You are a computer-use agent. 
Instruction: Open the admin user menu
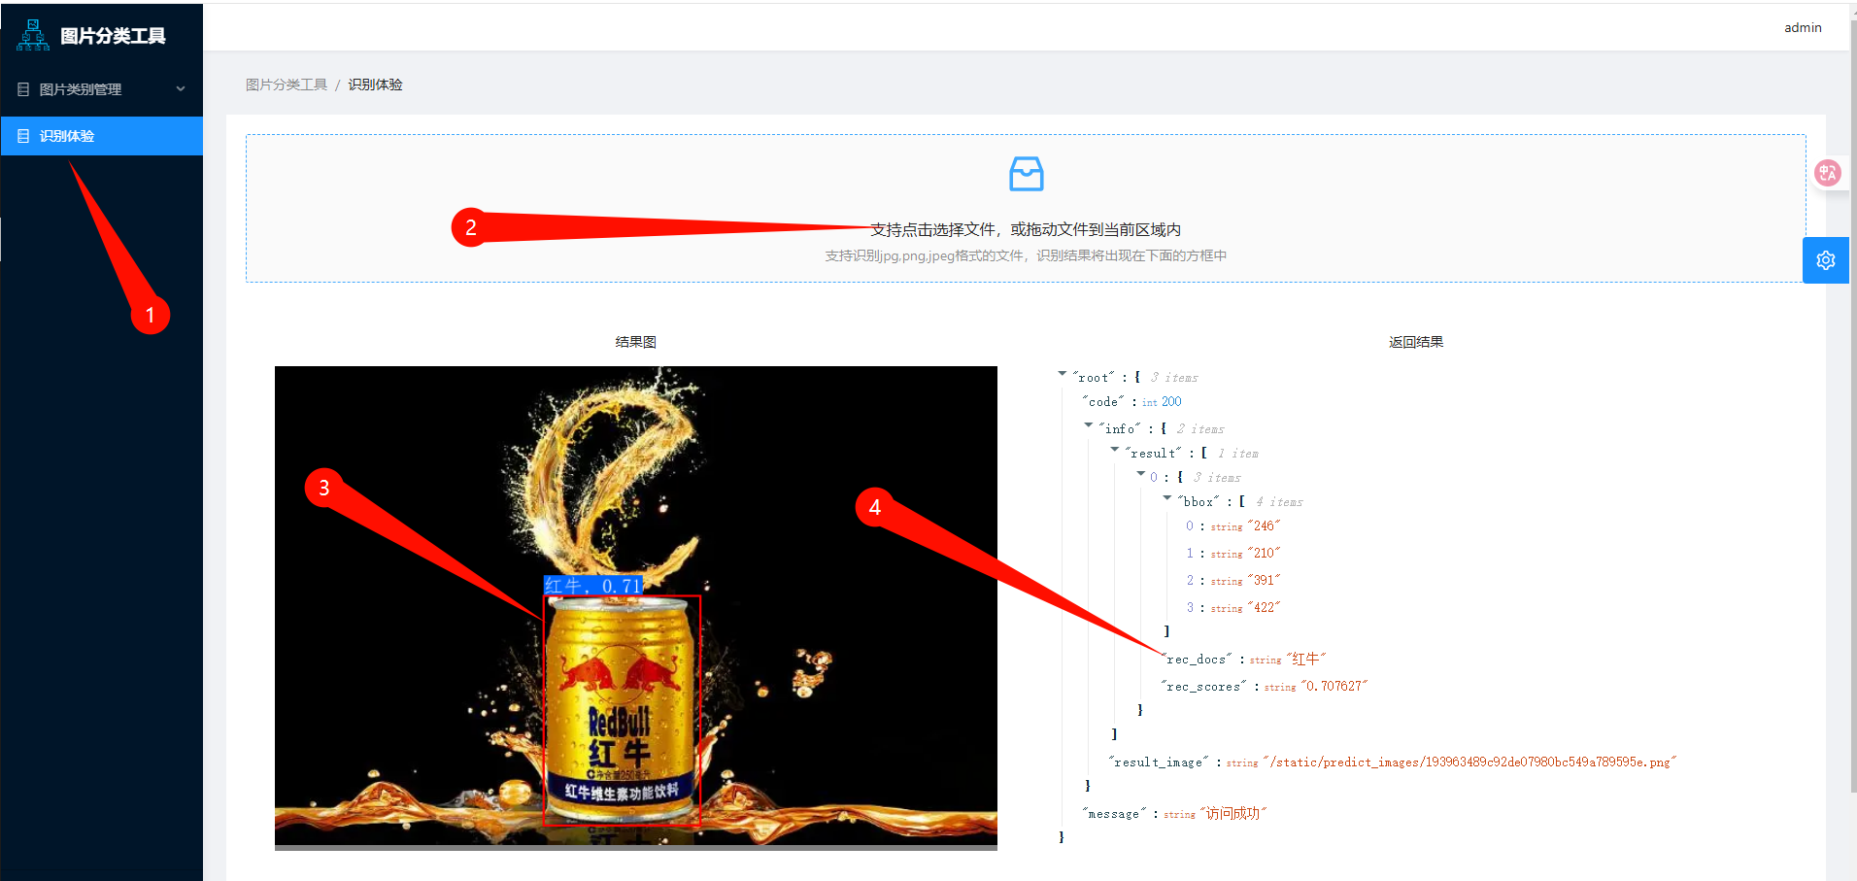[x=1803, y=28]
